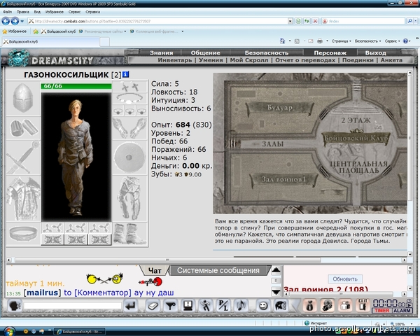
Task: Click the talking head chat icon
Action: [15, 306]
